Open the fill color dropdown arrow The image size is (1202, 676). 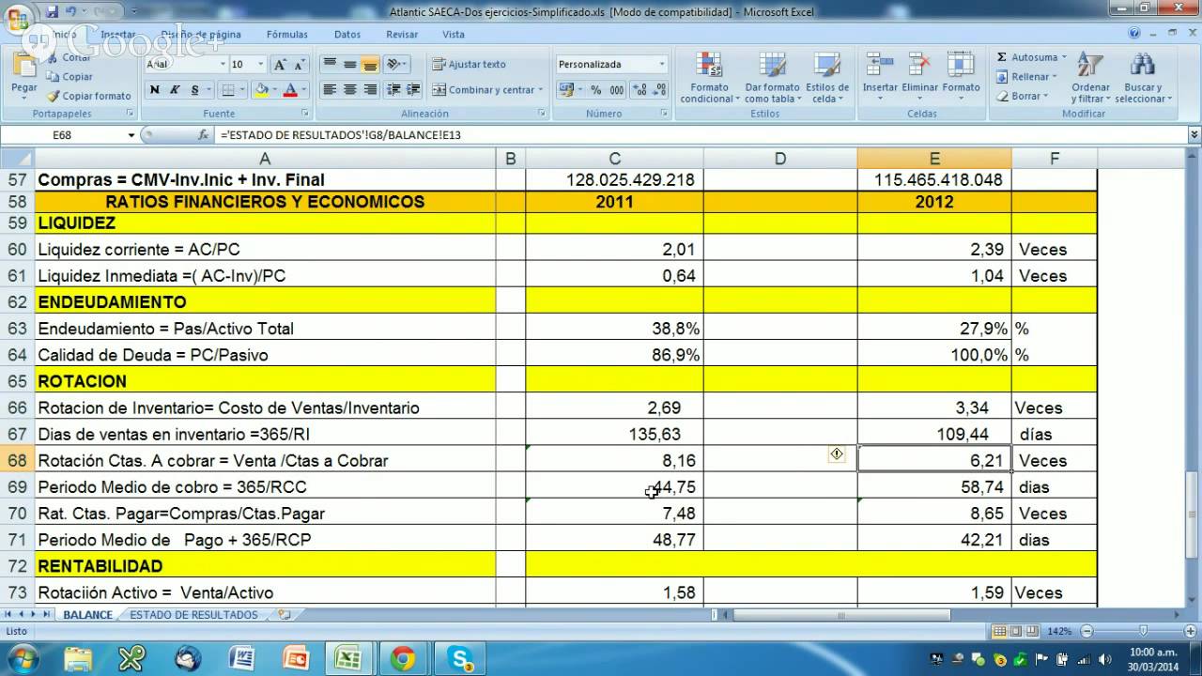(274, 90)
